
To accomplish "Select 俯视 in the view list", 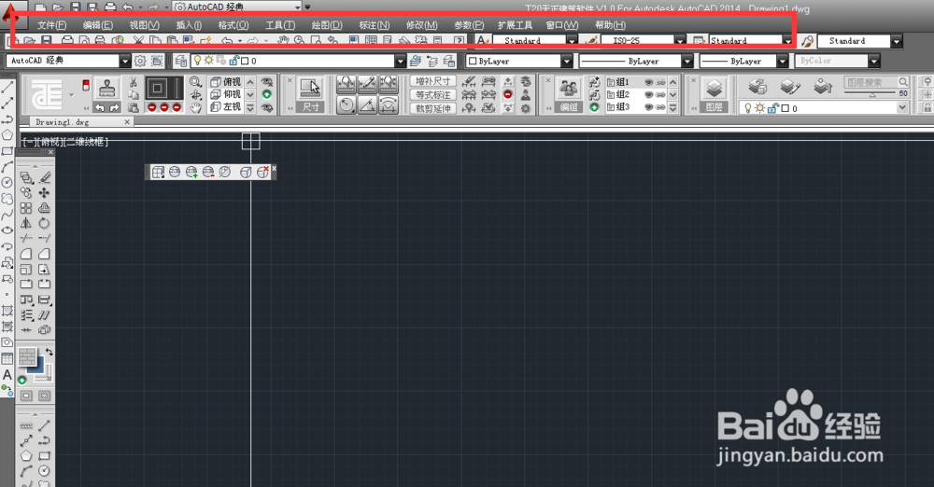I will pos(226,81).
